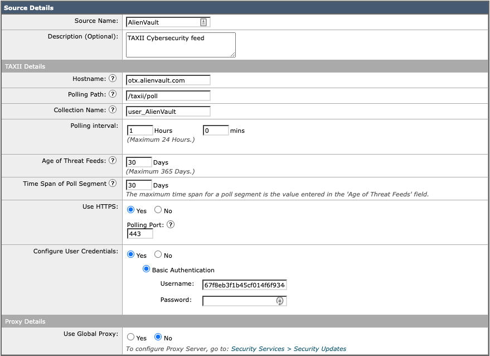The image size is (490, 356).
Task: Click the Polling interval Hours field
Action: pyautogui.click(x=140, y=131)
